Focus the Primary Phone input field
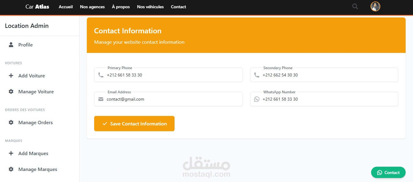The width and height of the screenshot is (413, 182). 168,75
